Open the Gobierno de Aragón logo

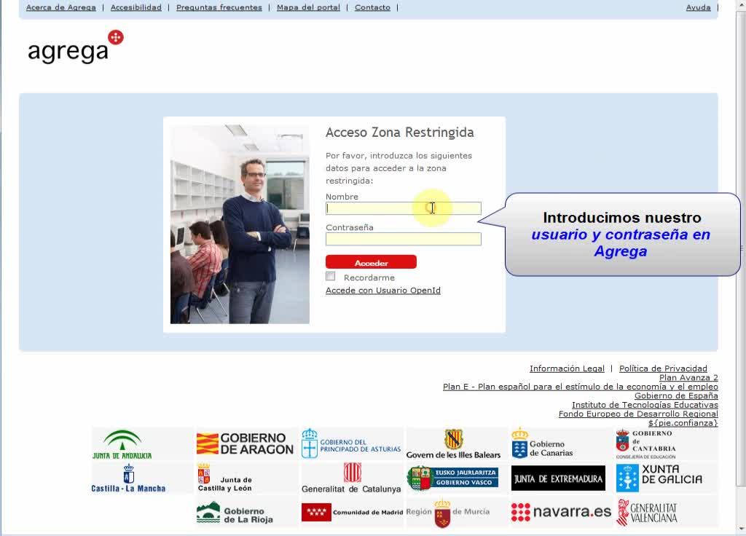pos(245,444)
